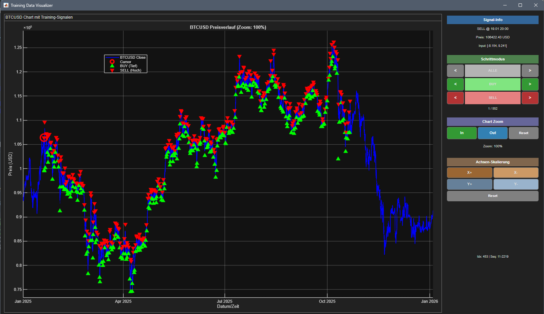Expand X axis with X+ button
Viewport: 544px width, 314px height.
(x=469, y=173)
